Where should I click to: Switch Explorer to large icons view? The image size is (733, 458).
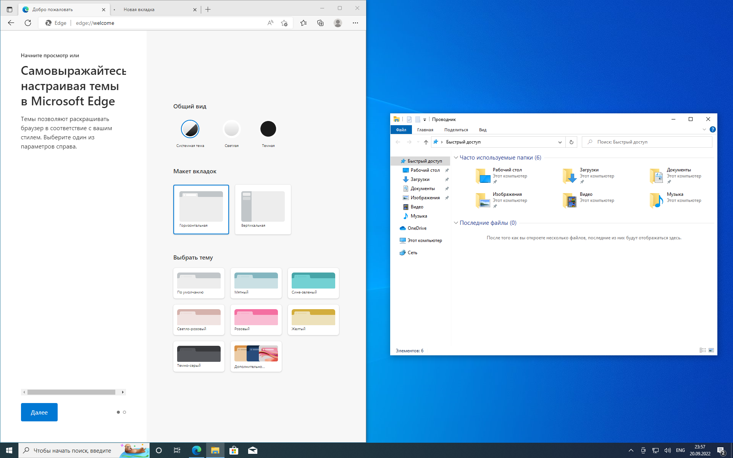click(x=711, y=350)
